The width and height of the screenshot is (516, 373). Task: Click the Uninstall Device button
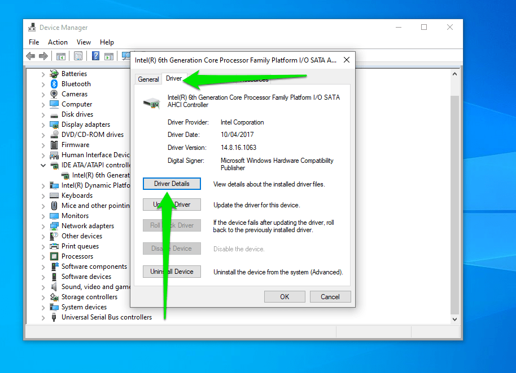172,272
